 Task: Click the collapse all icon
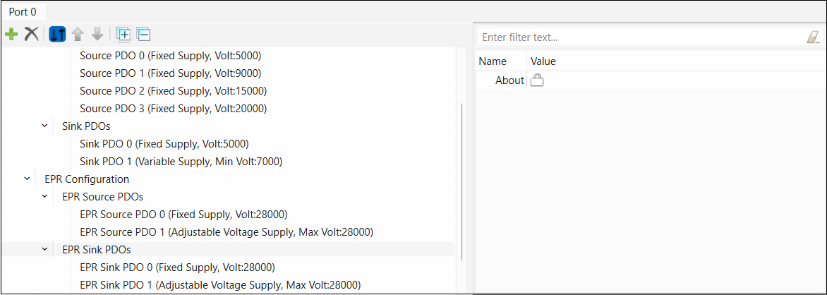(x=143, y=34)
